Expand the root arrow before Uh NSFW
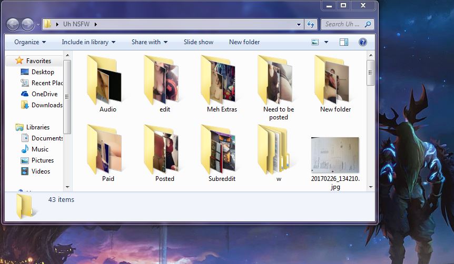 [57, 24]
